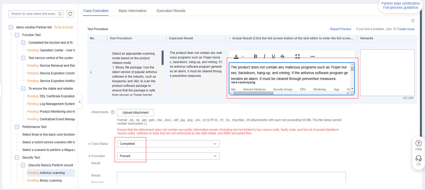Open the editor full screen mode
Image resolution: width=425 pixels, height=190 pixels.
coord(298,56)
